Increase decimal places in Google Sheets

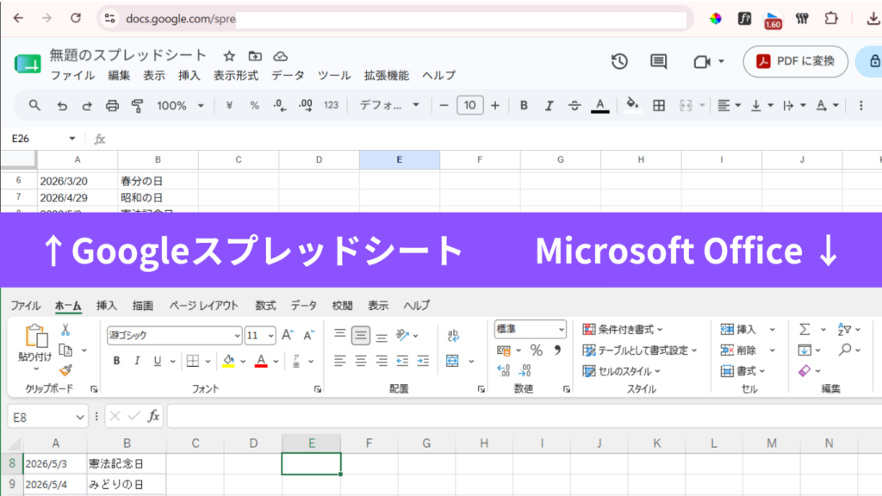point(306,106)
